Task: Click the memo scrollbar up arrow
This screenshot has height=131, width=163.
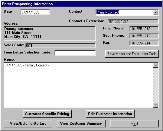Action: 156,65
